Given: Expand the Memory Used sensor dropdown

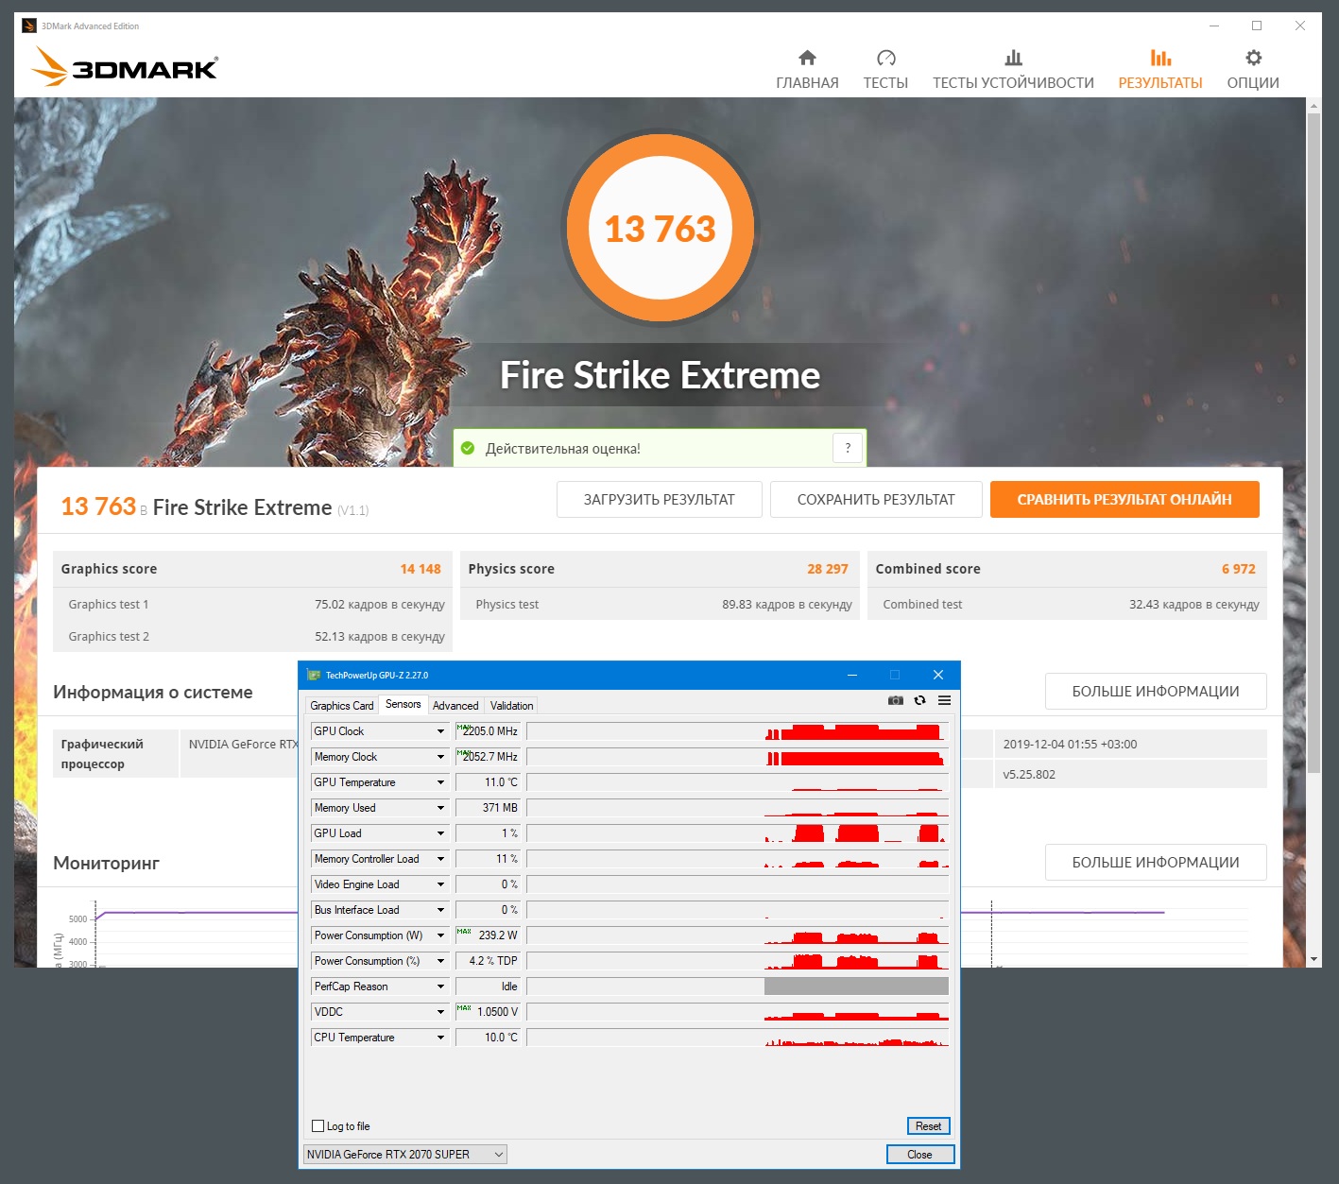Looking at the screenshot, I should [440, 808].
